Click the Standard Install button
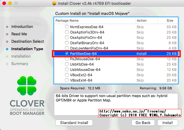 point(74,123)
